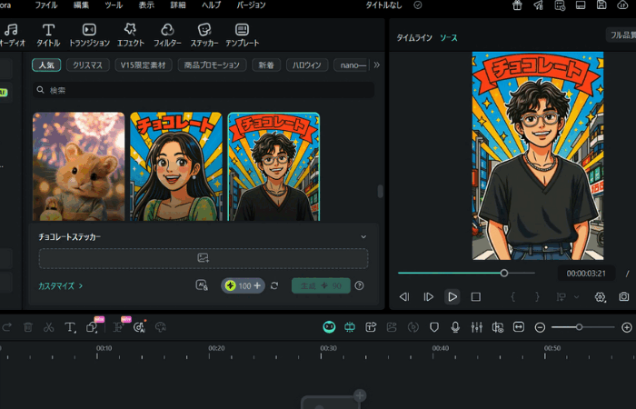636x409 pixels.
Task: Open the カスタマイズ link
Action: [61, 285]
